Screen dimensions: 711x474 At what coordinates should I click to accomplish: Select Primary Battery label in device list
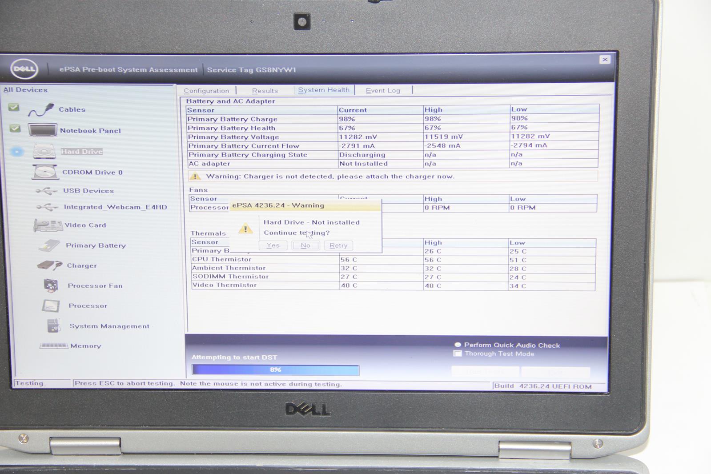96,245
